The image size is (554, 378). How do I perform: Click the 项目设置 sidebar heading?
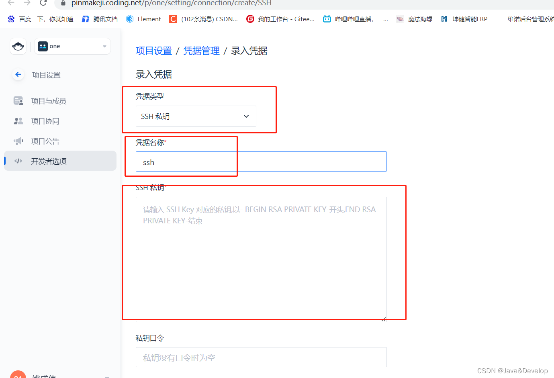[46, 75]
